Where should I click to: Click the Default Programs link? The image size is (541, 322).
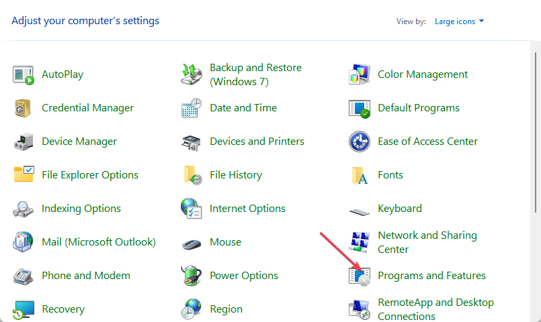[418, 108]
